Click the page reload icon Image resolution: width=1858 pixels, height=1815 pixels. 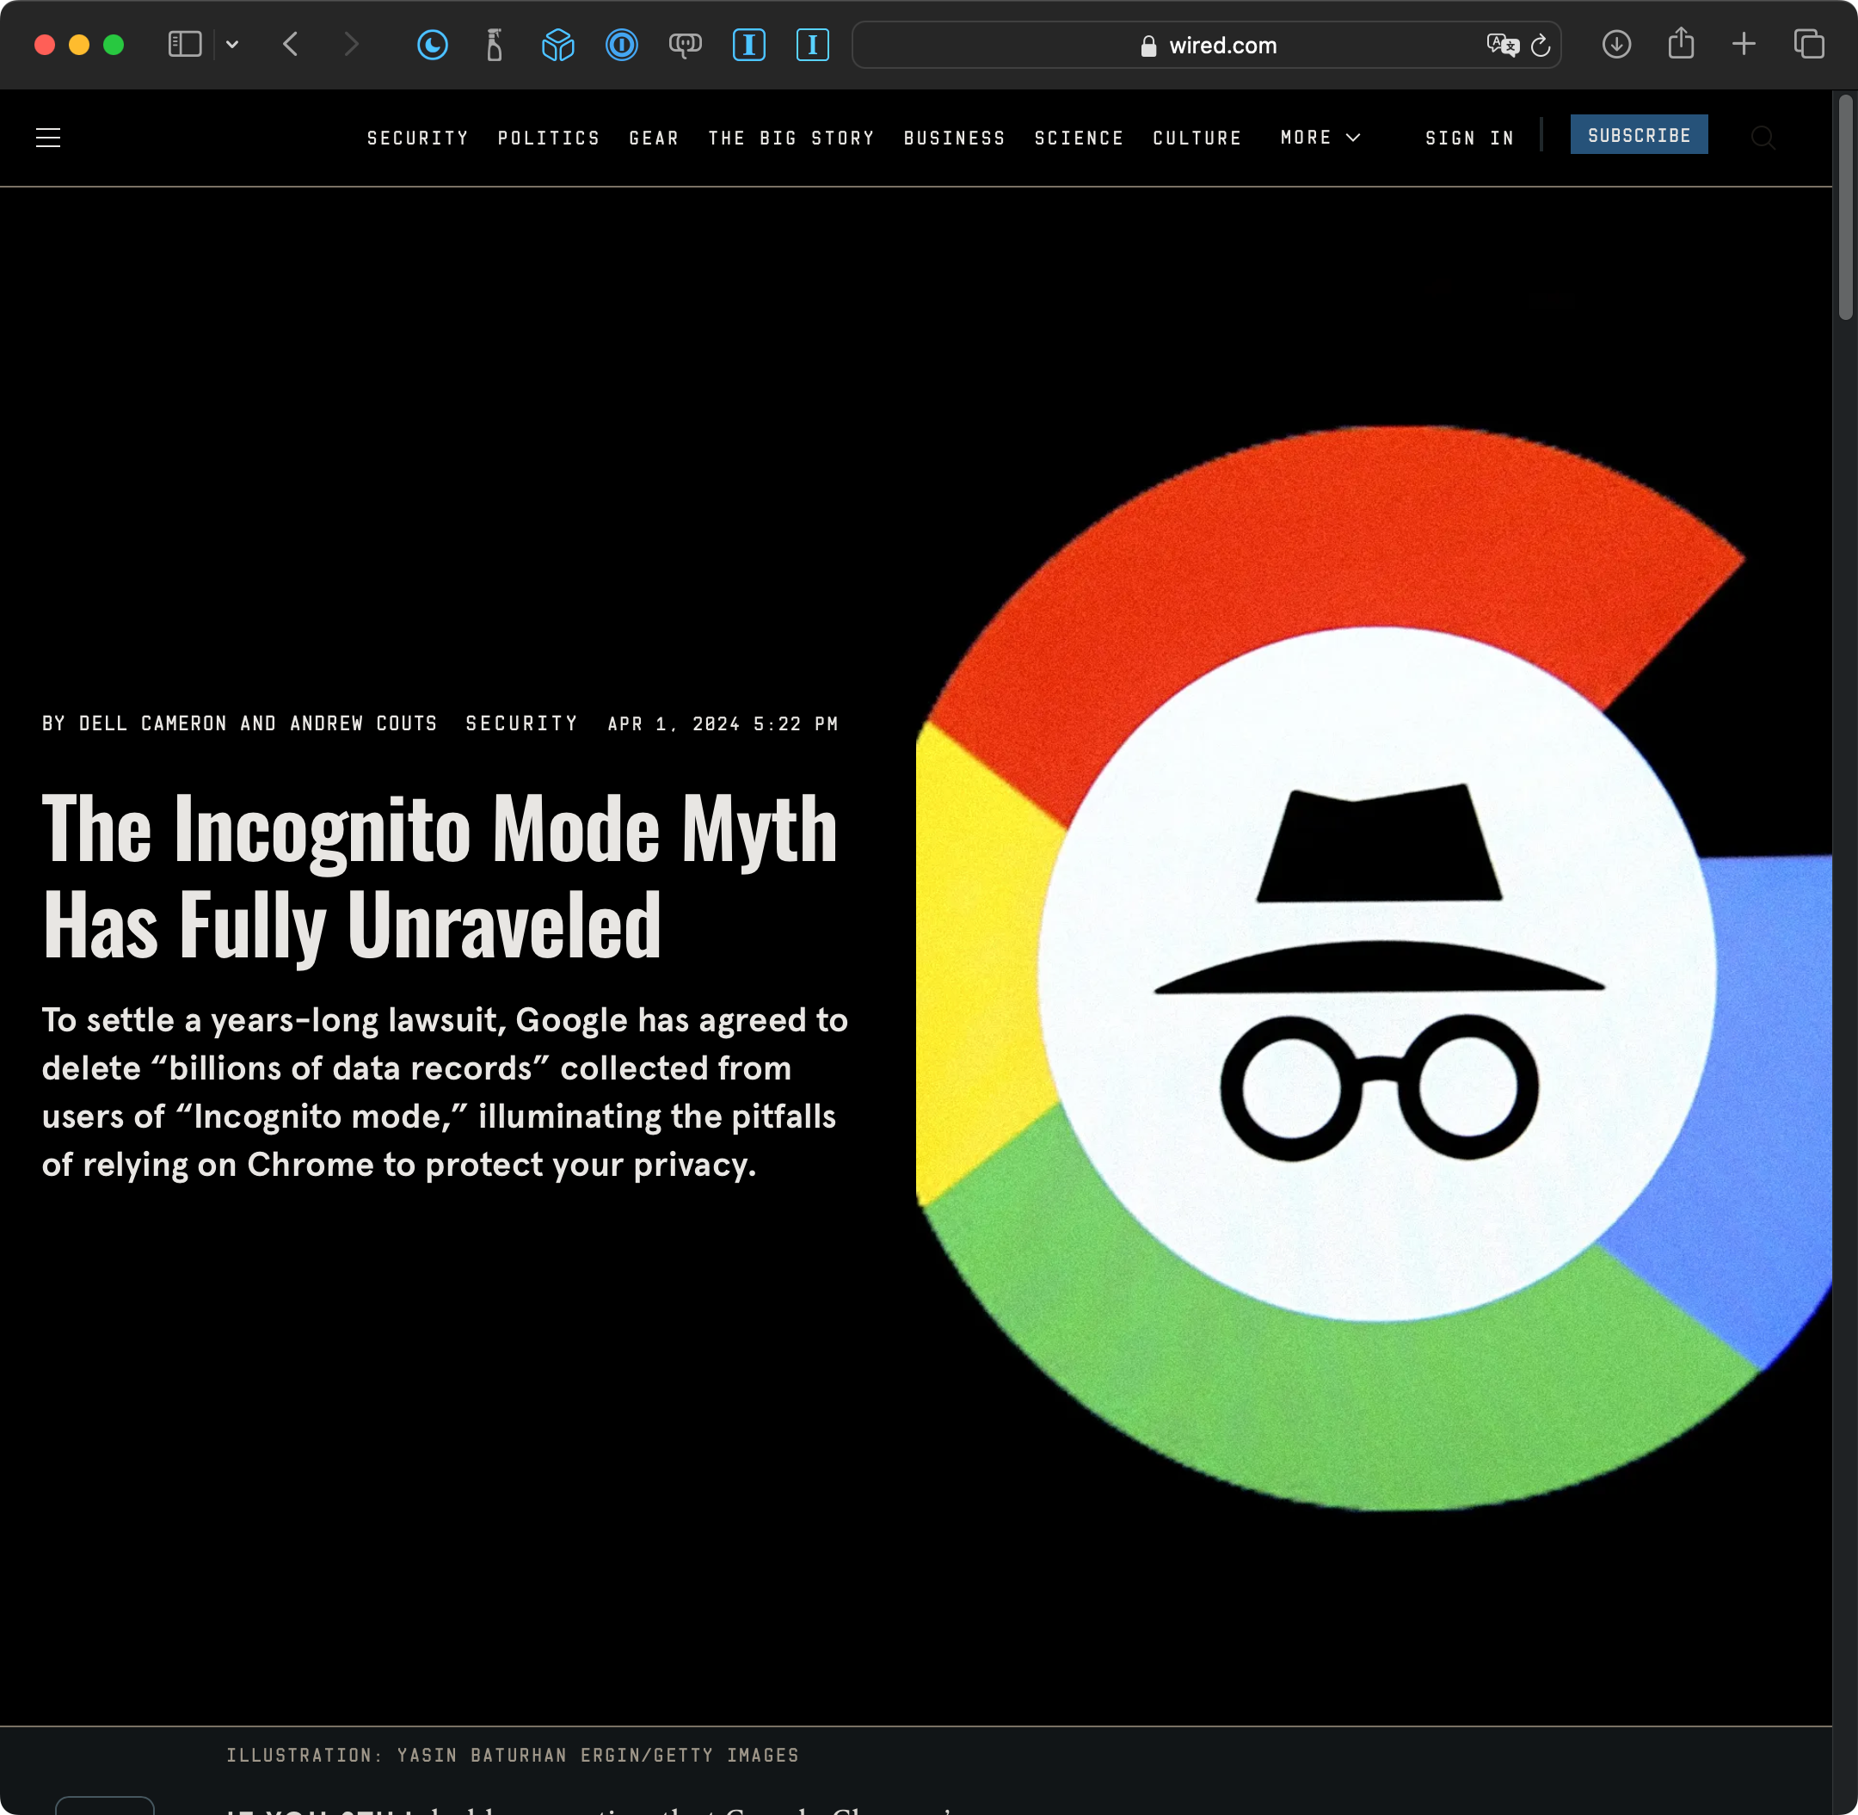pyautogui.click(x=1541, y=46)
